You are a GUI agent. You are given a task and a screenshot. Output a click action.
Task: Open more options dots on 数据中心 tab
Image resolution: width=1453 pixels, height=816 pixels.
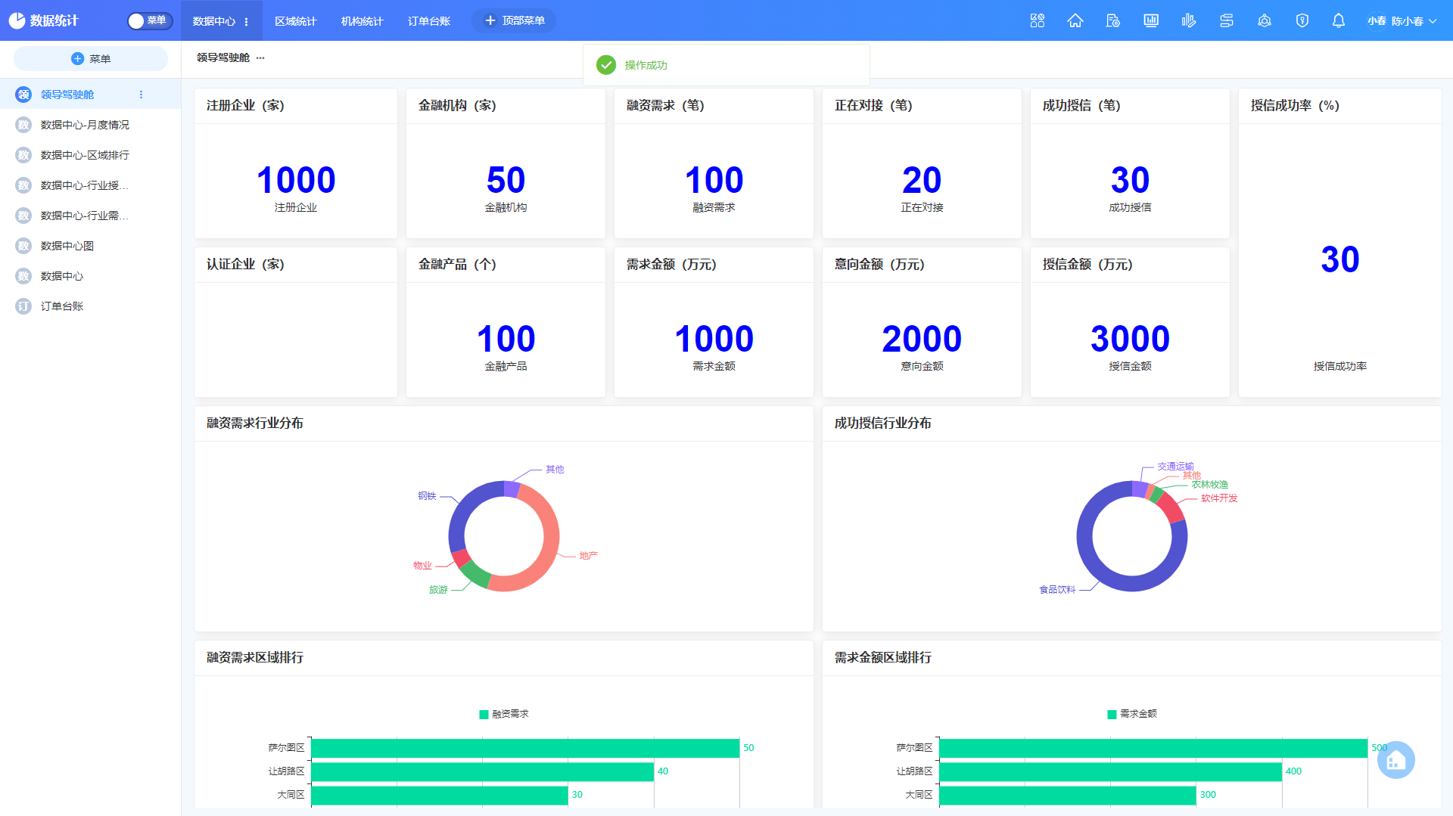tap(247, 21)
